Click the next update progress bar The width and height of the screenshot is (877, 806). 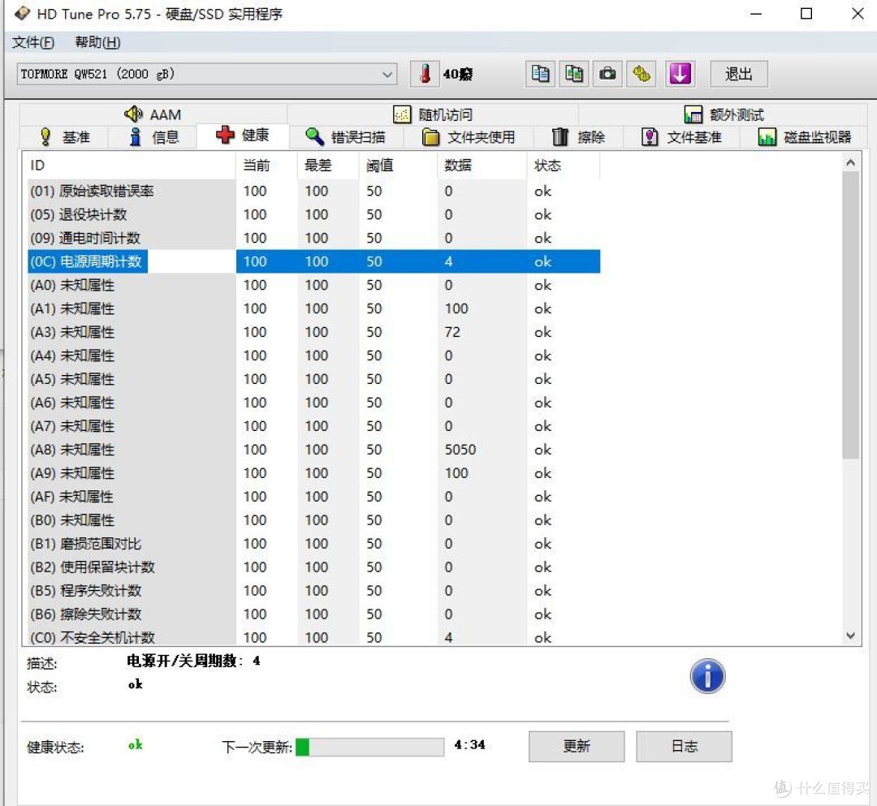click(x=369, y=746)
